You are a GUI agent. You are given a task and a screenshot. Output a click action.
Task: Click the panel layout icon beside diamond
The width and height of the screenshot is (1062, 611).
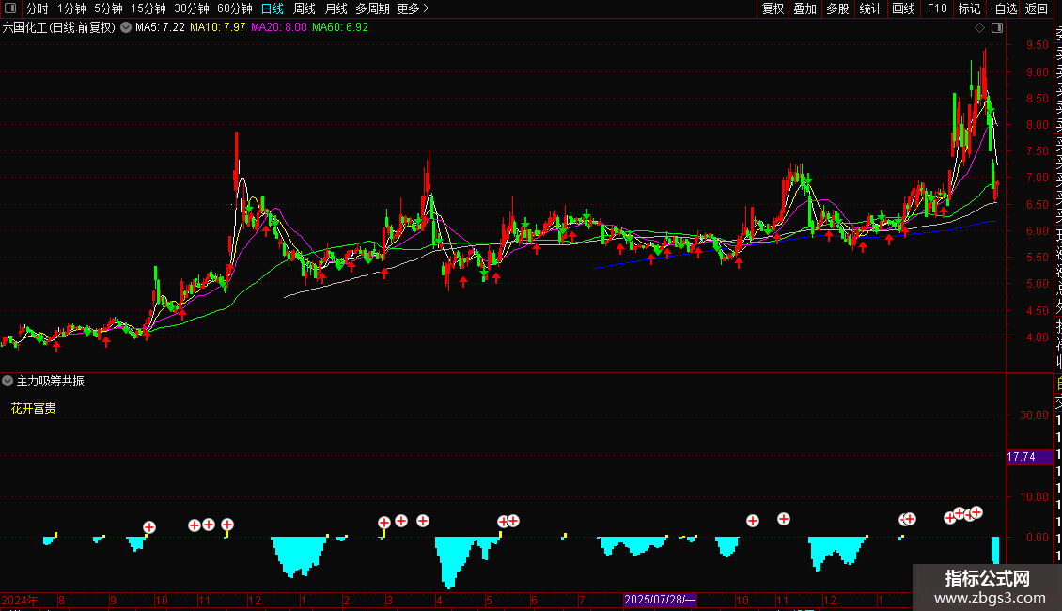pyautogui.click(x=997, y=28)
